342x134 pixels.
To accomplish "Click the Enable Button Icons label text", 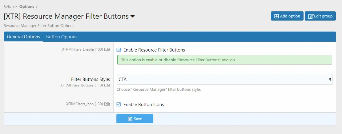I will pos(143,105).
